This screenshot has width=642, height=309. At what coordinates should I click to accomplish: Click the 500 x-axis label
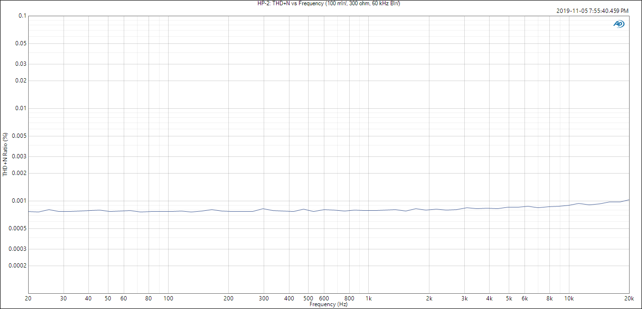pos(308,299)
